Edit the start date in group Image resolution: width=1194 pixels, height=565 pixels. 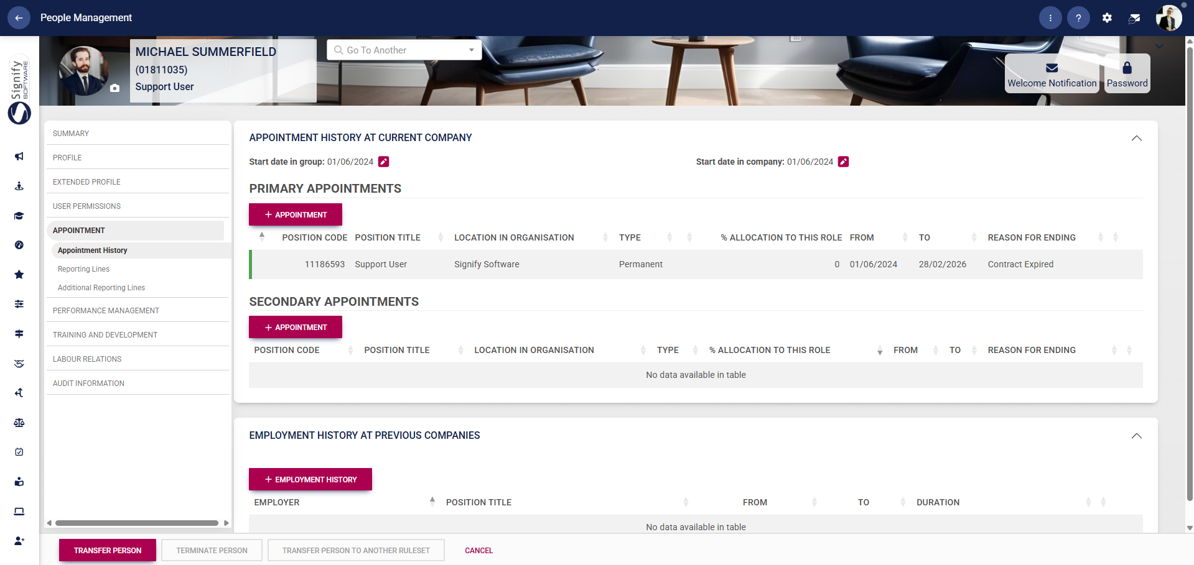pyautogui.click(x=384, y=162)
